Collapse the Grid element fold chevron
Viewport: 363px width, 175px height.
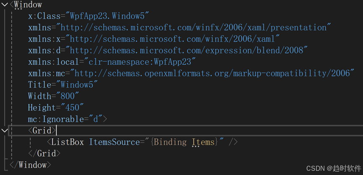tap(5, 131)
